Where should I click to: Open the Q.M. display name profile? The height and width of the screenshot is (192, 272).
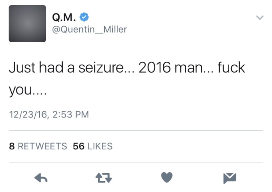click(64, 17)
